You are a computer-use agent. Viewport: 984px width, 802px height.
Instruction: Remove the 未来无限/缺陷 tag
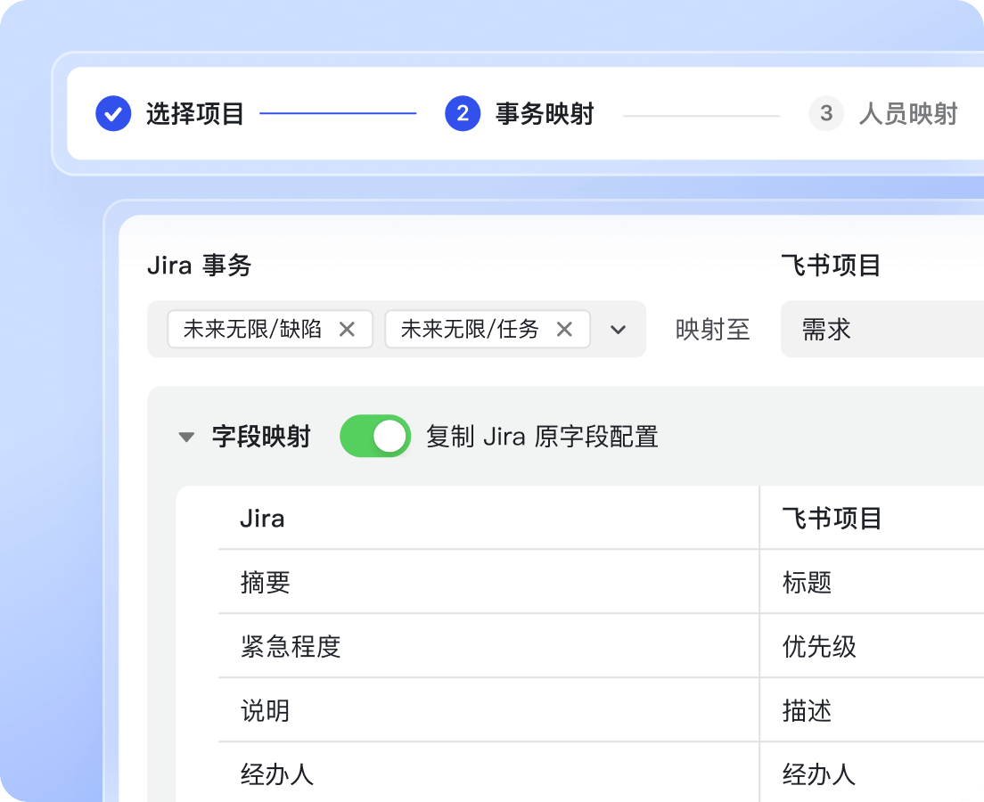[x=347, y=329]
